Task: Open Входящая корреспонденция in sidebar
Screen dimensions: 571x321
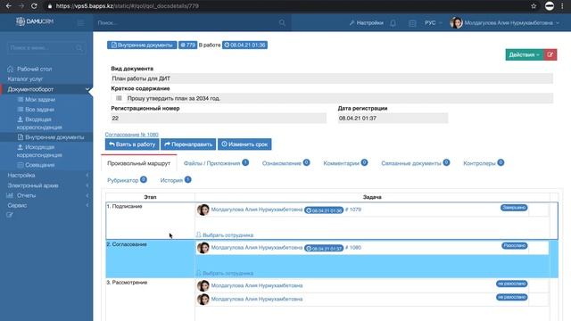Action: click(x=39, y=123)
